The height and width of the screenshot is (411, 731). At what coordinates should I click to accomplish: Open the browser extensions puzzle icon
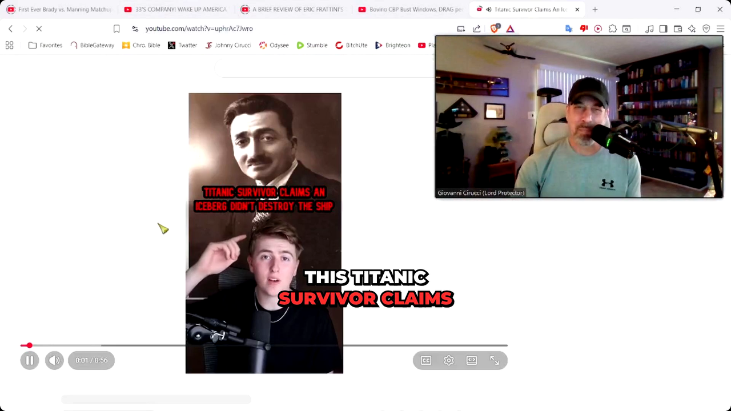click(x=612, y=29)
